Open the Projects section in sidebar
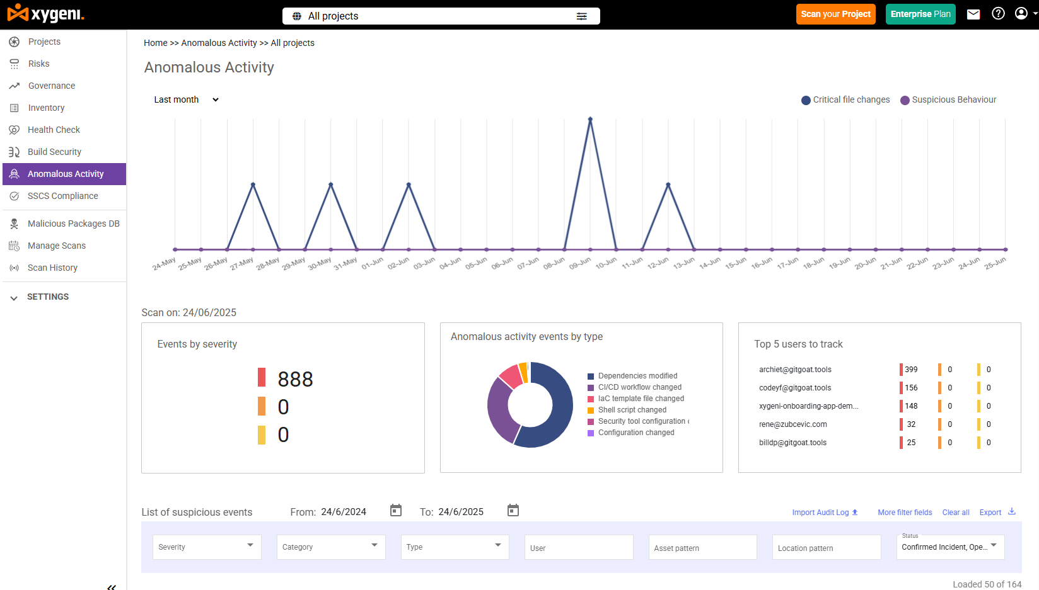The image size is (1039, 590). [44, 42]
